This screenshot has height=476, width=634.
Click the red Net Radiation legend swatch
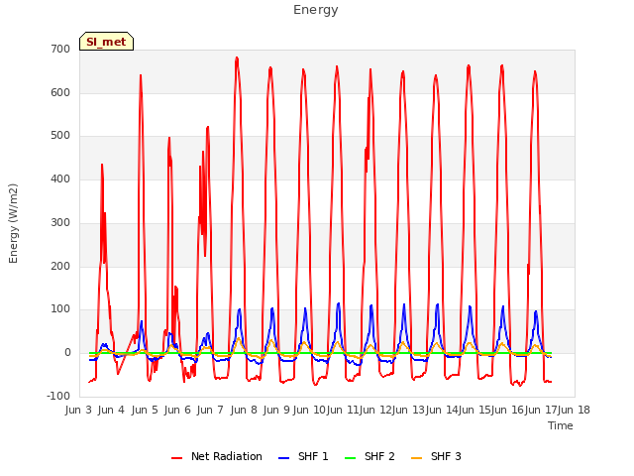point(176,458)
